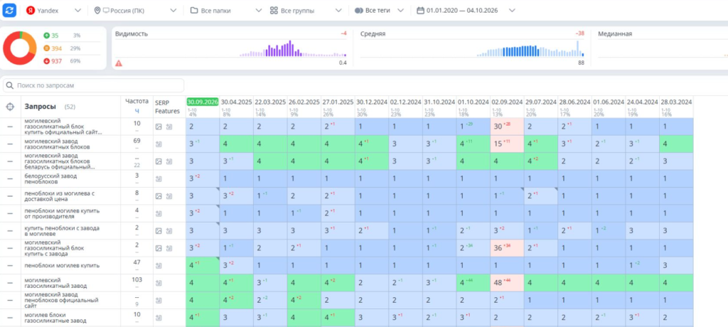Click the second SERP icon for 'могилевский завод газосиликатных блоков беларусь официальный'
This screenshot has height=327, width=728.
pos(169,161)
